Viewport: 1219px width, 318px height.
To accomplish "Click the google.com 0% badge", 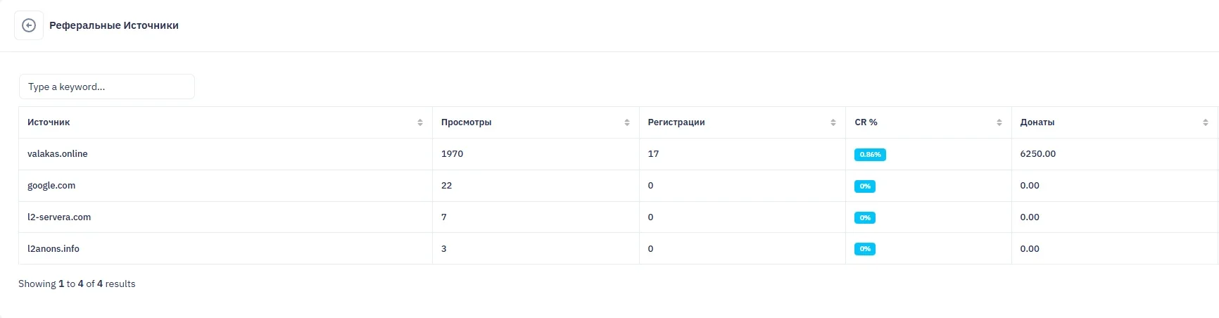I will [x=865, y=186].
